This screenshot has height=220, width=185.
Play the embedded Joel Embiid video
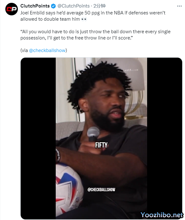(x=101, y=138)
